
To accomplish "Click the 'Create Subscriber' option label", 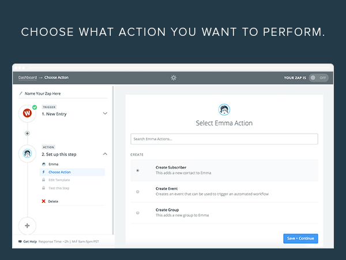I will pos(171,168).
